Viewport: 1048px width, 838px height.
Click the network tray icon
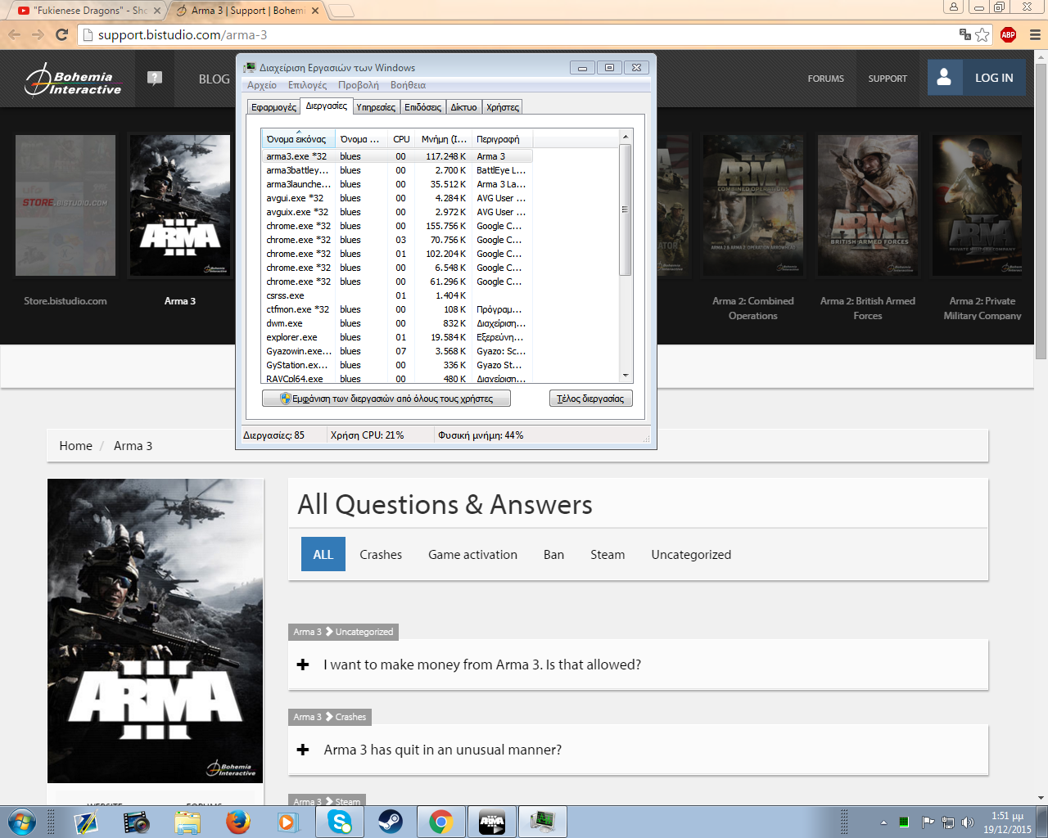click(947, 822)
